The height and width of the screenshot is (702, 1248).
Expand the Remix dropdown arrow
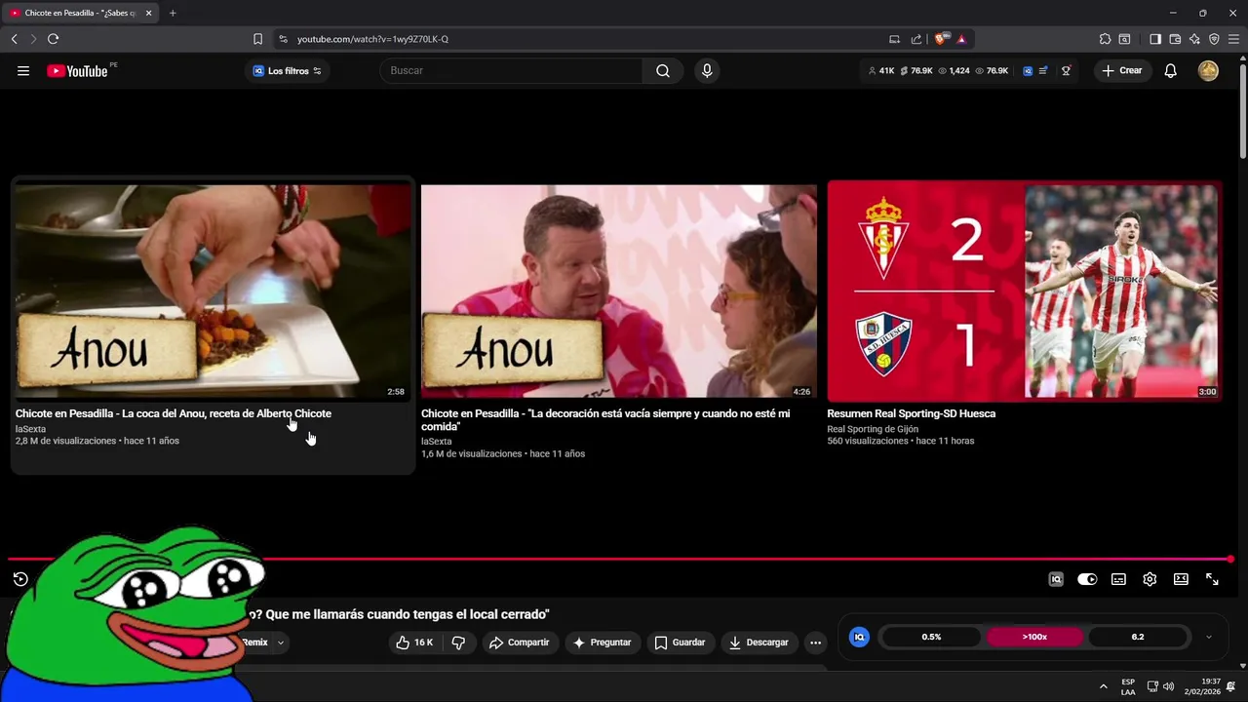[280, 643]
